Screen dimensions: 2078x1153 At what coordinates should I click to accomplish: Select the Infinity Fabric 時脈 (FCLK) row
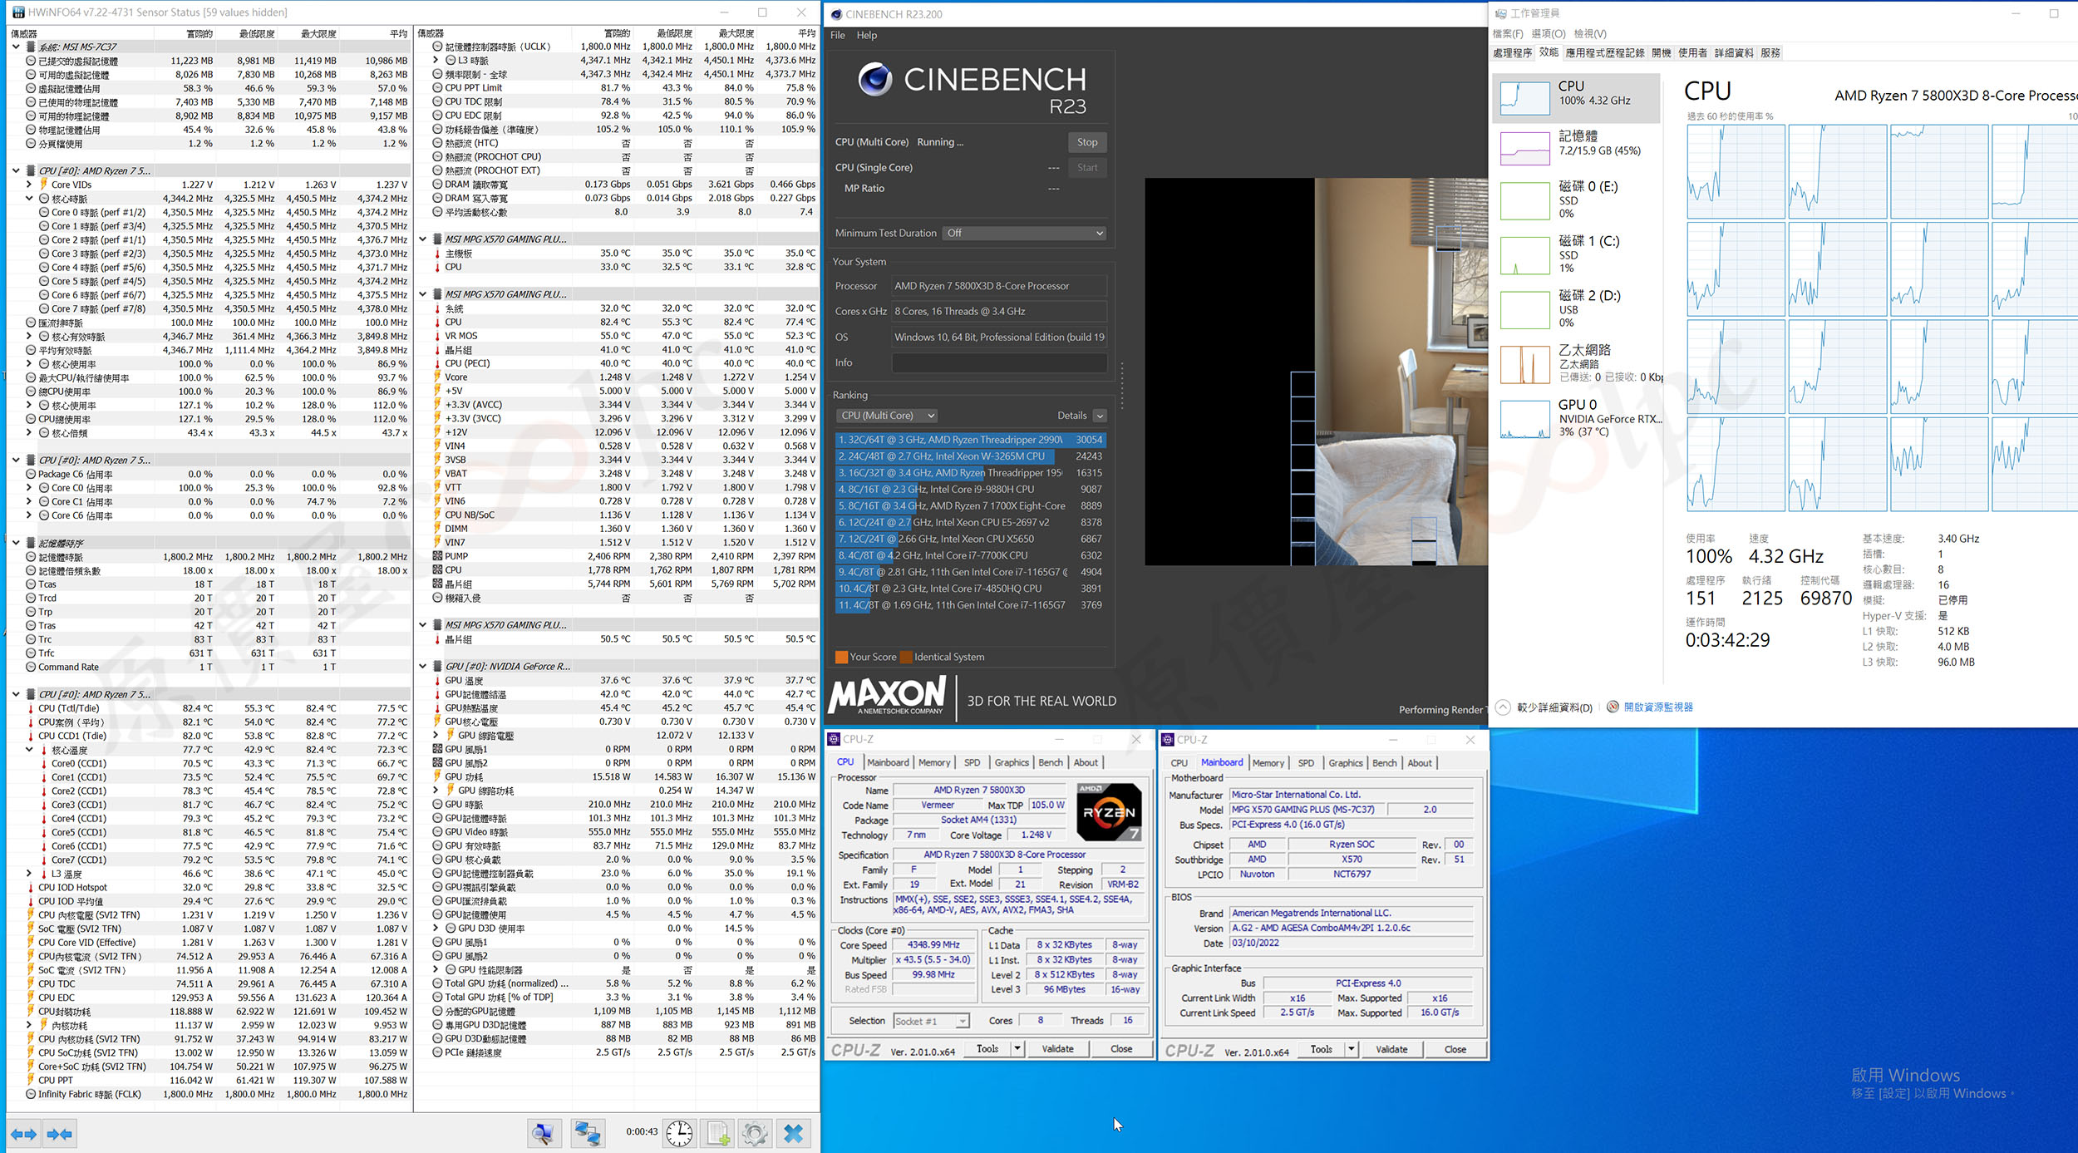click(208, 1094)
